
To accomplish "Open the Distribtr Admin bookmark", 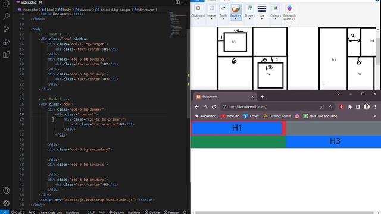I will [x=277, y=116].
